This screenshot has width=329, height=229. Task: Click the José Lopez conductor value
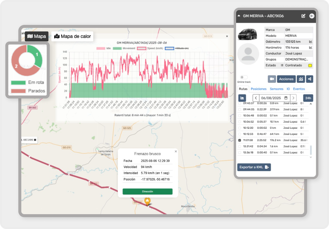293,53
